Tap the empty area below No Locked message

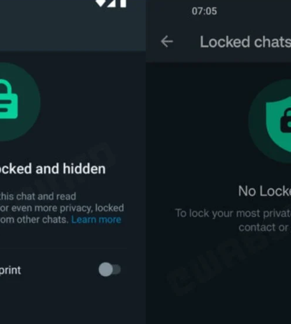click(x=218, y=279)
